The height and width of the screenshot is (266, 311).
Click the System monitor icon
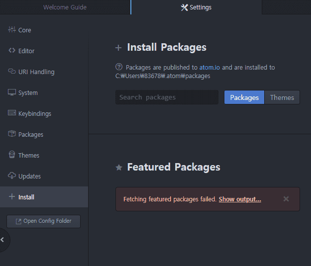12,92
